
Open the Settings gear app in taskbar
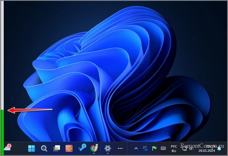point(108,148)
